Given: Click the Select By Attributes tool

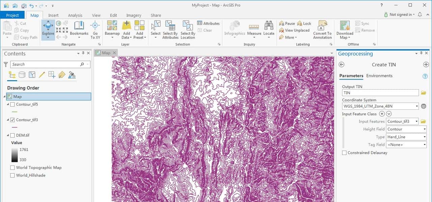Looking at the screenshot, I should coord(170,30).
